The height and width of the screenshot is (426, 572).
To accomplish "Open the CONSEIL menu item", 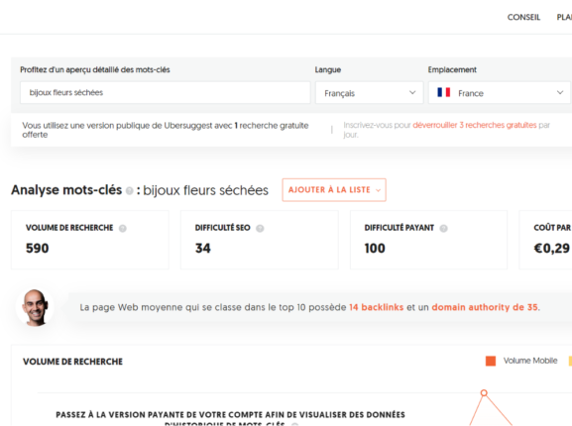I will pyautogui.click(x=523, y=17).
